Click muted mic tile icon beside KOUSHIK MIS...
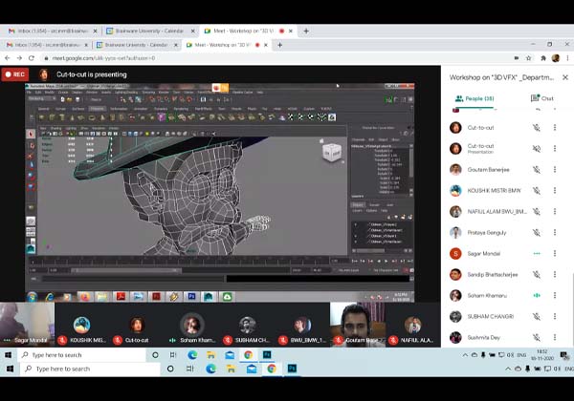The image size is (574, 401). (x=62, y=340)
